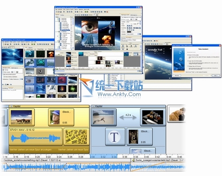Select second radio option in Video-Assistent dialog
The height and width of the screenshot is (176, 222).
[x=188, y=61]
